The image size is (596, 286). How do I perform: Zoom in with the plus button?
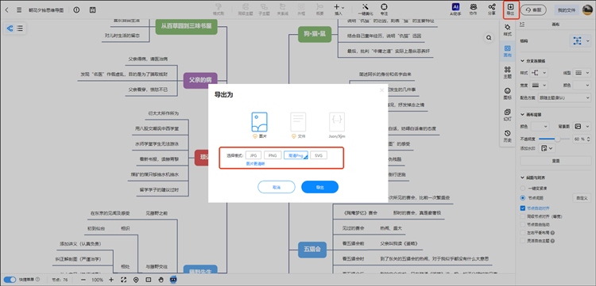(111, 280)
